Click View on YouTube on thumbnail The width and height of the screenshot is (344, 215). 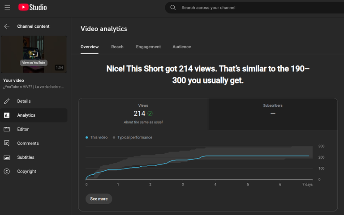(x=34, y=63)
